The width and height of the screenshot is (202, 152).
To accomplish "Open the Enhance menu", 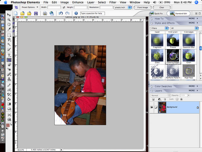I will pyautogui.click(x=78, y=2).
